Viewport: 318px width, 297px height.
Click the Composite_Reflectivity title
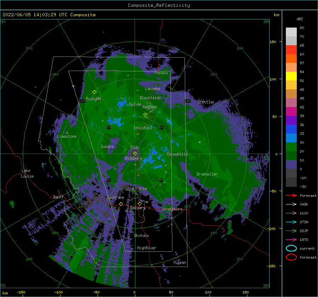[x=159, y=5]
